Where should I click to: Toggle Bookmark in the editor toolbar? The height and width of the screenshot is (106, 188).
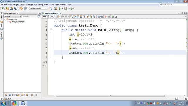(94, 16)
